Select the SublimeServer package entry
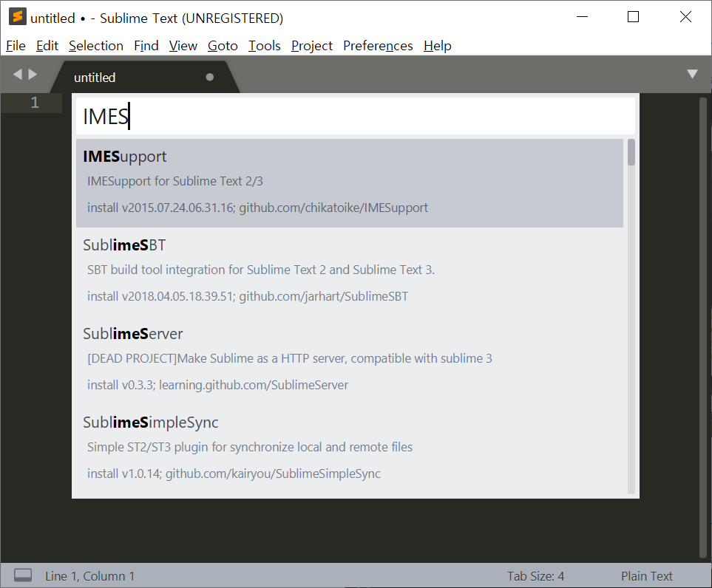 point(350,360)
